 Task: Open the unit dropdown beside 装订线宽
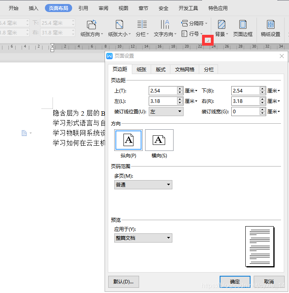(x=273, y=112)
